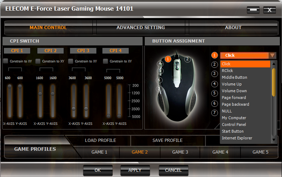This screenshot has height=177, width=282.
Task: Click CPI 4 X-axis slider handle
Action: [108, 116]
